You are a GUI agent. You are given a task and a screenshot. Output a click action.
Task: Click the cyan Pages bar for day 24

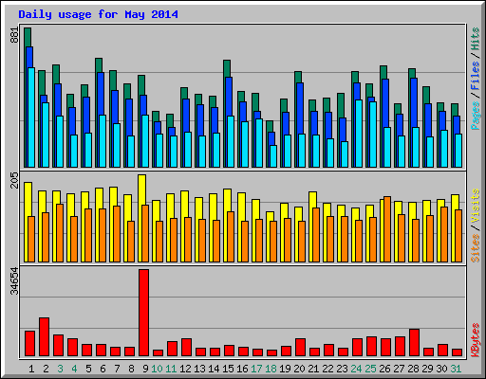[359, 134]
